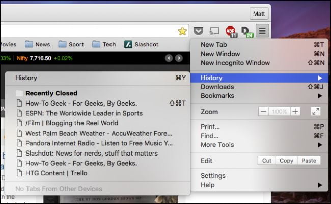Click the Copy button in Edit row
331x204 pixels.
286,161
